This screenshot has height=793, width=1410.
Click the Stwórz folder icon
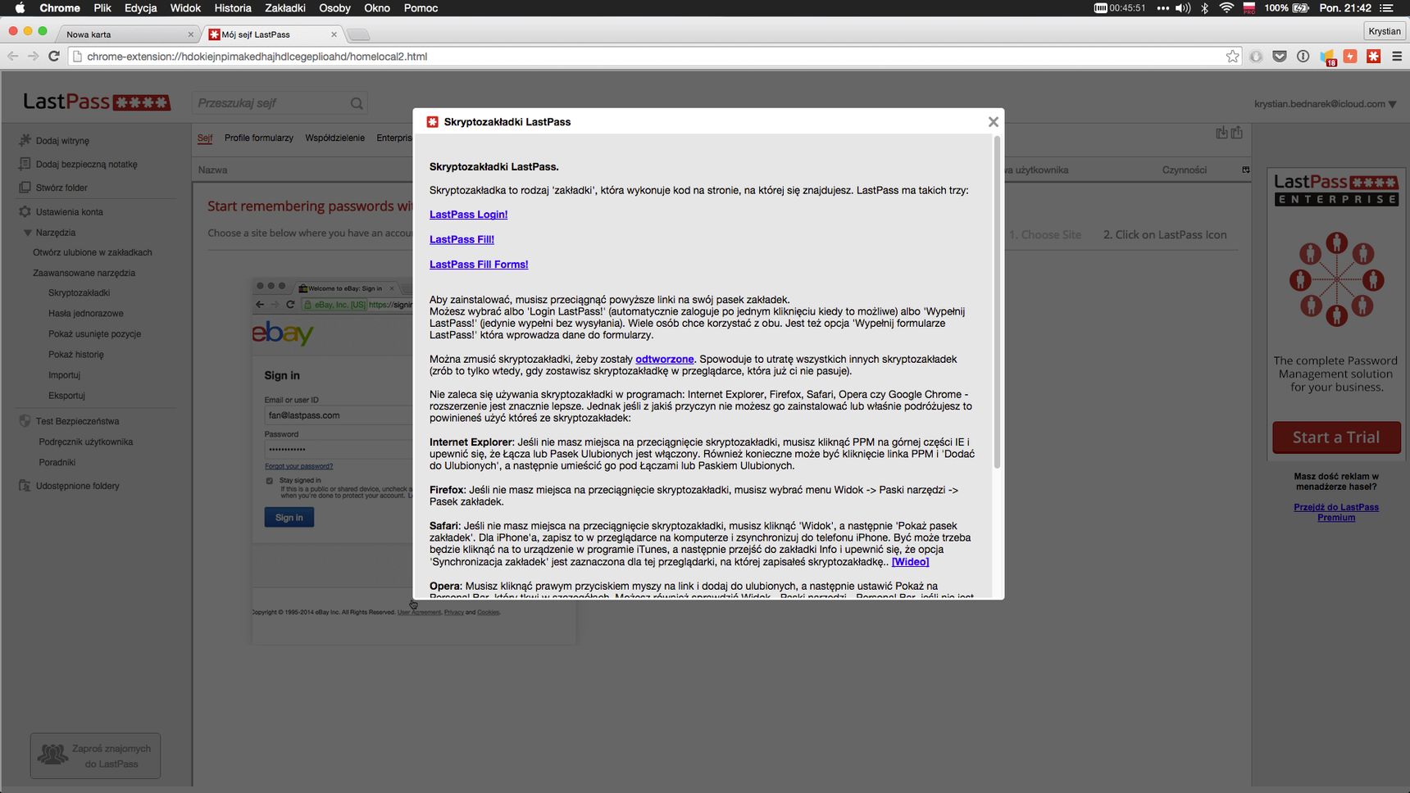25,188
